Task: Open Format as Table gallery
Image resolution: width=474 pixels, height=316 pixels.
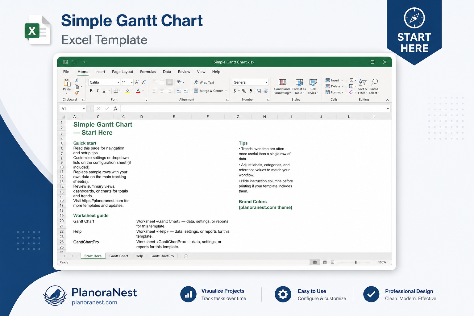Action: 299,86
